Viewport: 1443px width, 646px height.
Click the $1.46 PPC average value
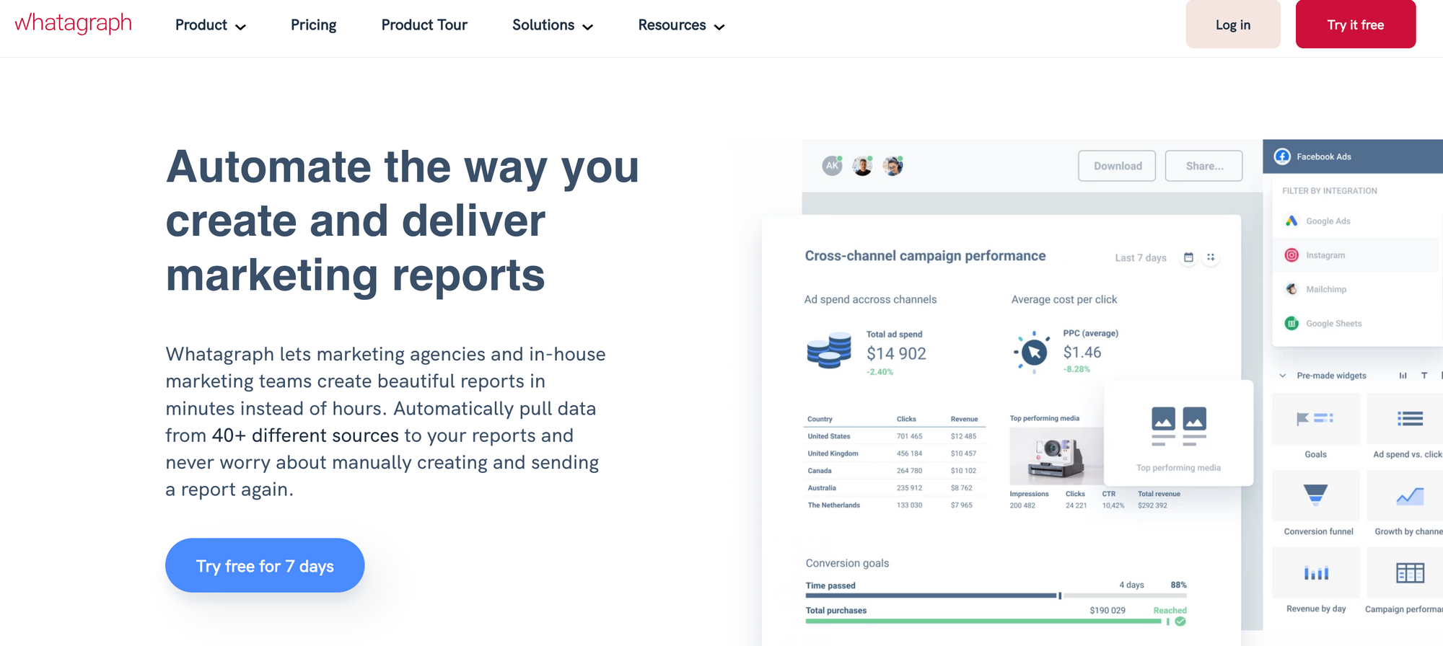tap(1082, 353)
